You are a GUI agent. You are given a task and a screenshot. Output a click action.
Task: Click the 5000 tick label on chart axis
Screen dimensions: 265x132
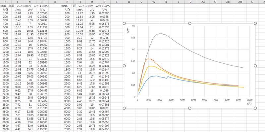[193, 100]
